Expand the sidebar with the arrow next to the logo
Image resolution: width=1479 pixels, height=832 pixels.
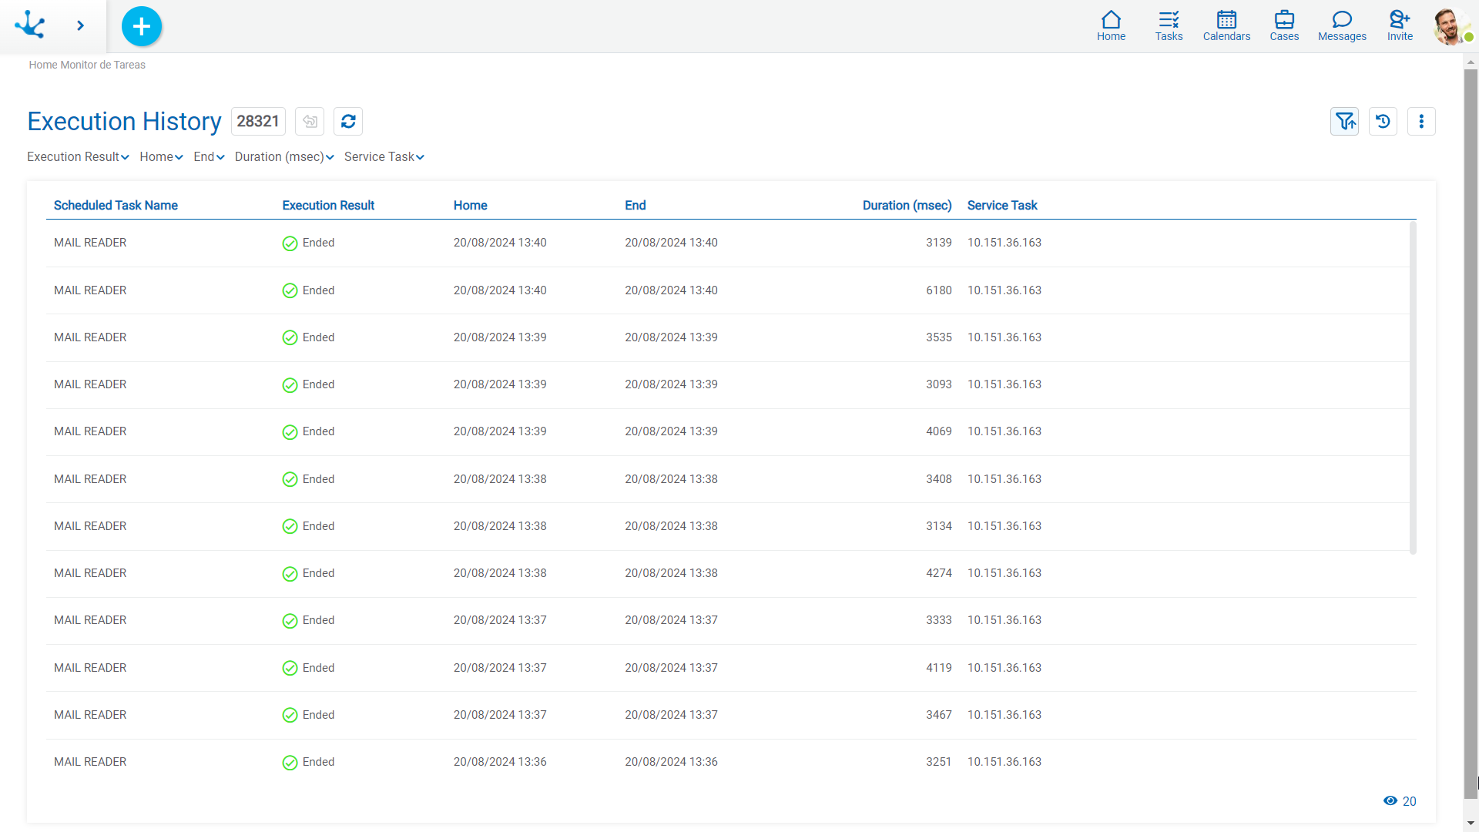pos(80,25)
